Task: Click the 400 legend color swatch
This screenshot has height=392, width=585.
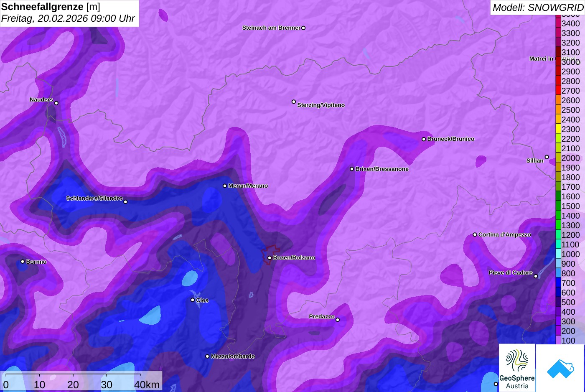Action: [x=558, y=312]
